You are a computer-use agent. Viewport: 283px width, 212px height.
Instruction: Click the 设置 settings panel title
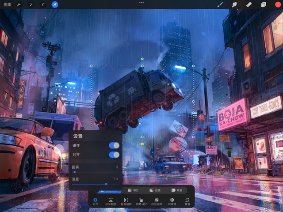click(x=78, y=136)
